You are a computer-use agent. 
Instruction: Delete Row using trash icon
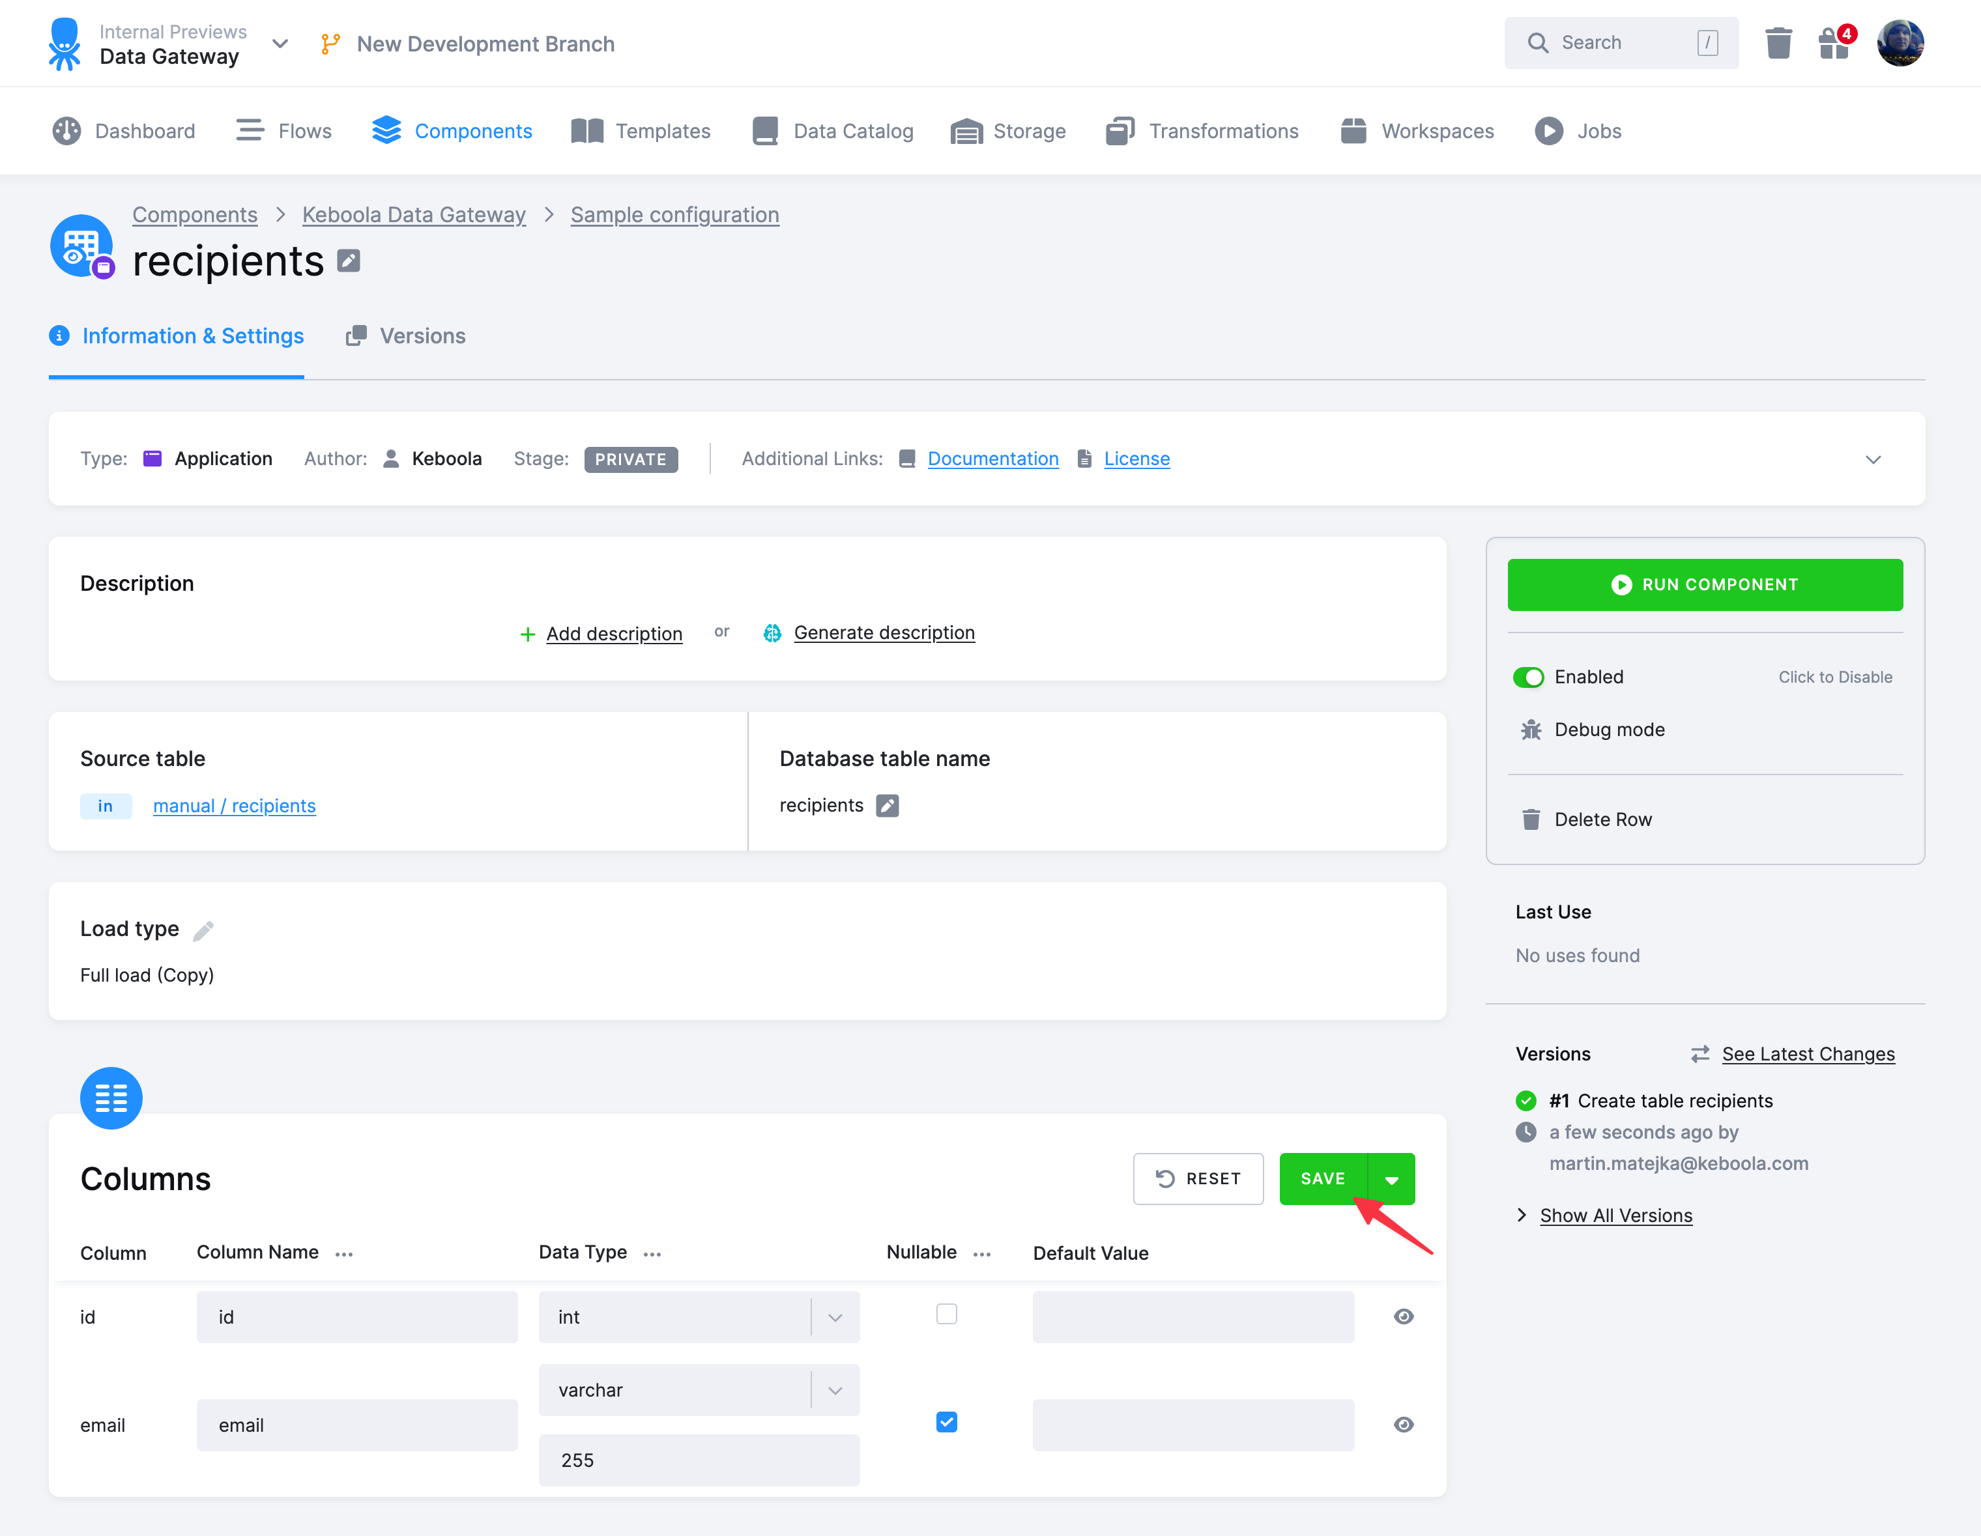[1531, 819]
